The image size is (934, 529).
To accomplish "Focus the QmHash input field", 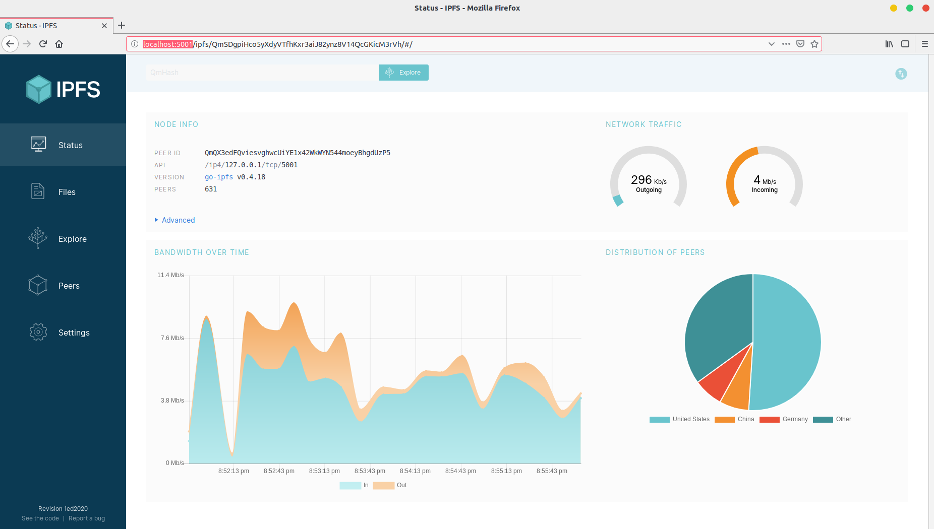I will pos(262,73).
